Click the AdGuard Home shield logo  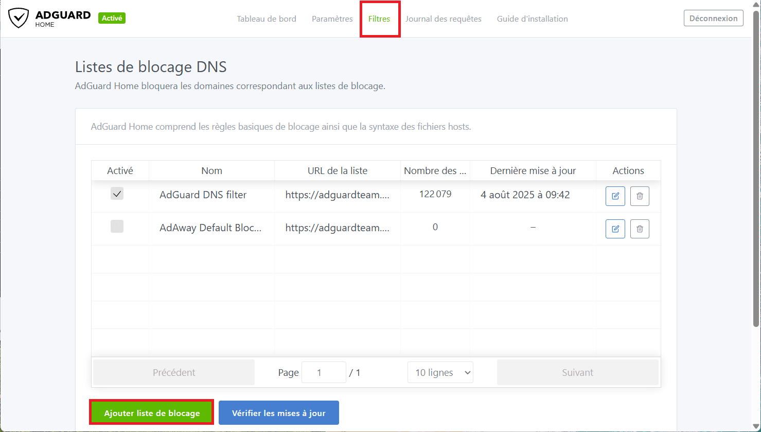tap(19, 19)
